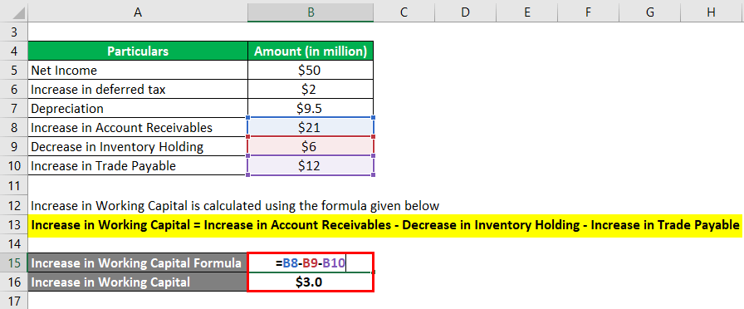Select the $2 amount cell
Image resolution: width=744 pixels, height=309 pixels.
pyautogui.click(x=311, y=89)
